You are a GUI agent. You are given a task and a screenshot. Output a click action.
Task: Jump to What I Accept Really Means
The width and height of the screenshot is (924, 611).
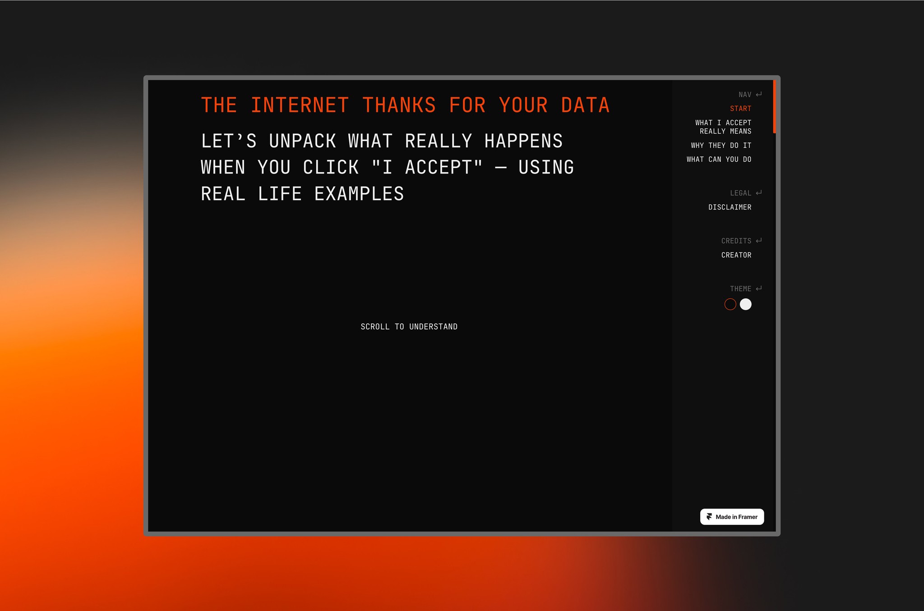[x=723, y=127]
